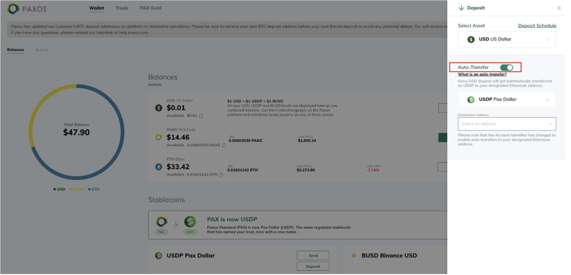Expand the USD US Dollar asset dropdown
Image resolution: width=571 pixels, height=275 pixels.
click(507, 40)
